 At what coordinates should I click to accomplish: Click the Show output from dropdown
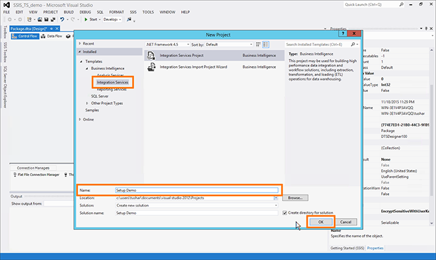point(59,204)
